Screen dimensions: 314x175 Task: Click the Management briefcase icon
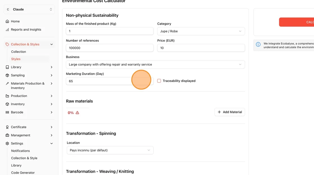(x=7, y=135)
